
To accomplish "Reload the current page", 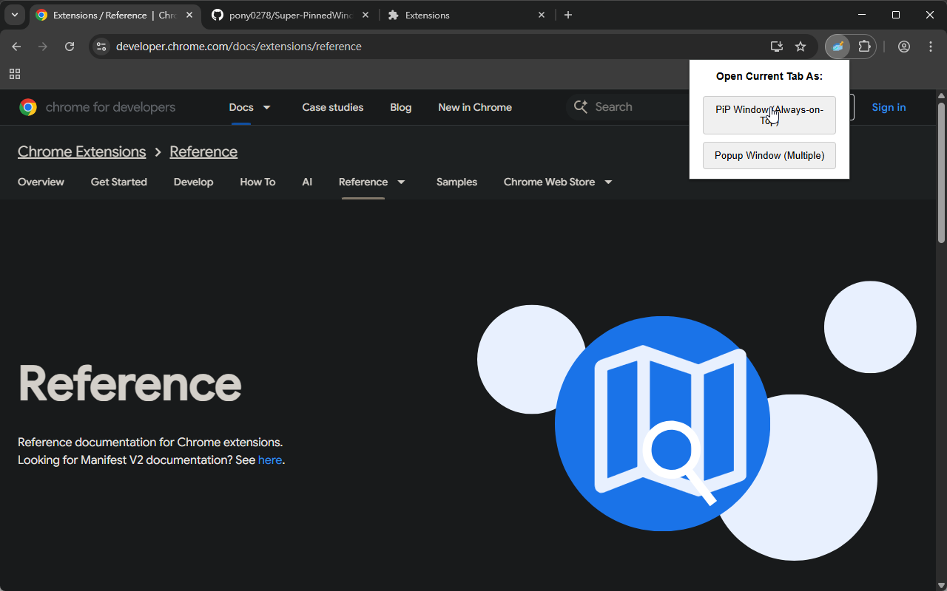I will click(x=70, y=47).
